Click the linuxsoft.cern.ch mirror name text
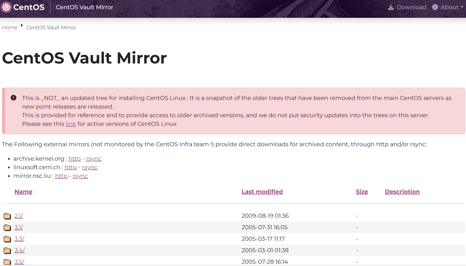466x266 pixels. (x=37, y=167)
